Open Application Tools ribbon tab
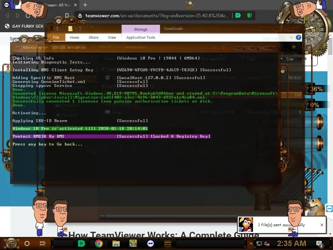 (140, 37)
